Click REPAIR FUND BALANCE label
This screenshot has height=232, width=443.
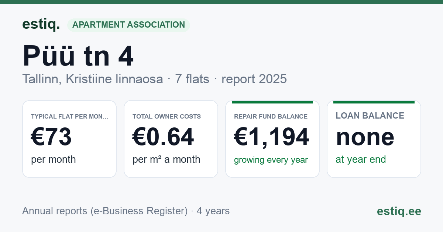coord(271,116)
